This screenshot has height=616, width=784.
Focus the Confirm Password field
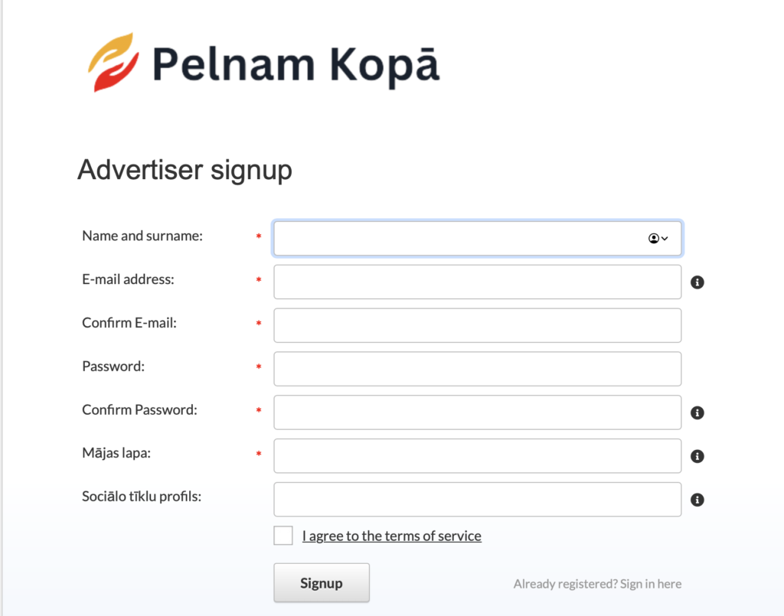point(477,413)
